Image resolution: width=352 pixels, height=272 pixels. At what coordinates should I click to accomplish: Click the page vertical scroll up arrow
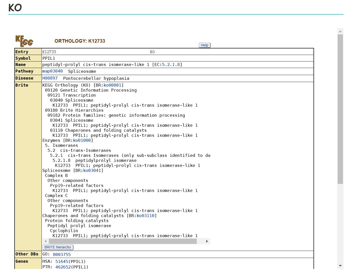340,31
